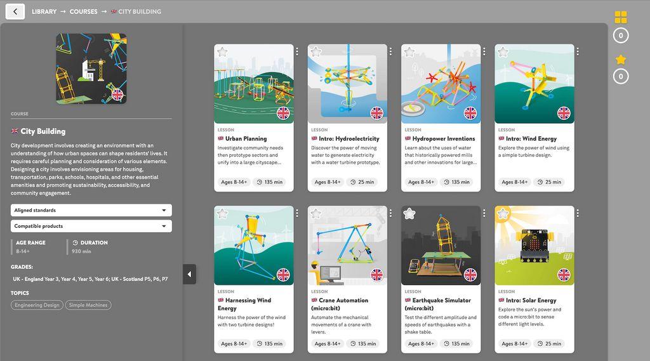The image size is (650, 361).
Task: Click the UK flag on Crane Automation thumbnail
Action: click(377, 274)
